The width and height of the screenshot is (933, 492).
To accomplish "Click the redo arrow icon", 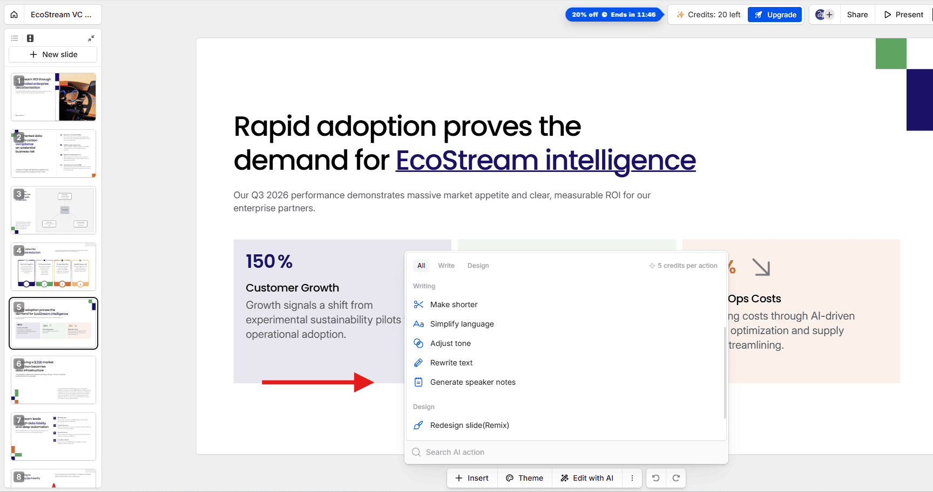I will click(676, 478).
